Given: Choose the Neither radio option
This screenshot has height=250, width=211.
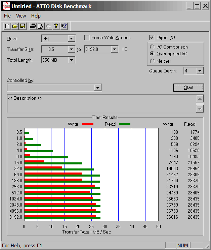Looking at the screenshot, I should [x=152, y=61].
